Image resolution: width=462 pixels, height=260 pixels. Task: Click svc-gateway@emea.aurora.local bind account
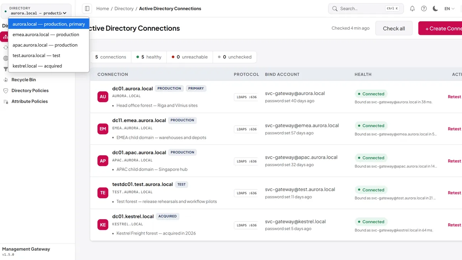coord(302,126)
